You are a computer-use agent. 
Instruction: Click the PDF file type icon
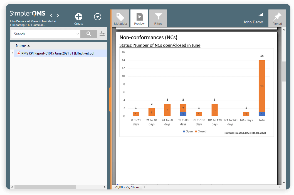18,53
